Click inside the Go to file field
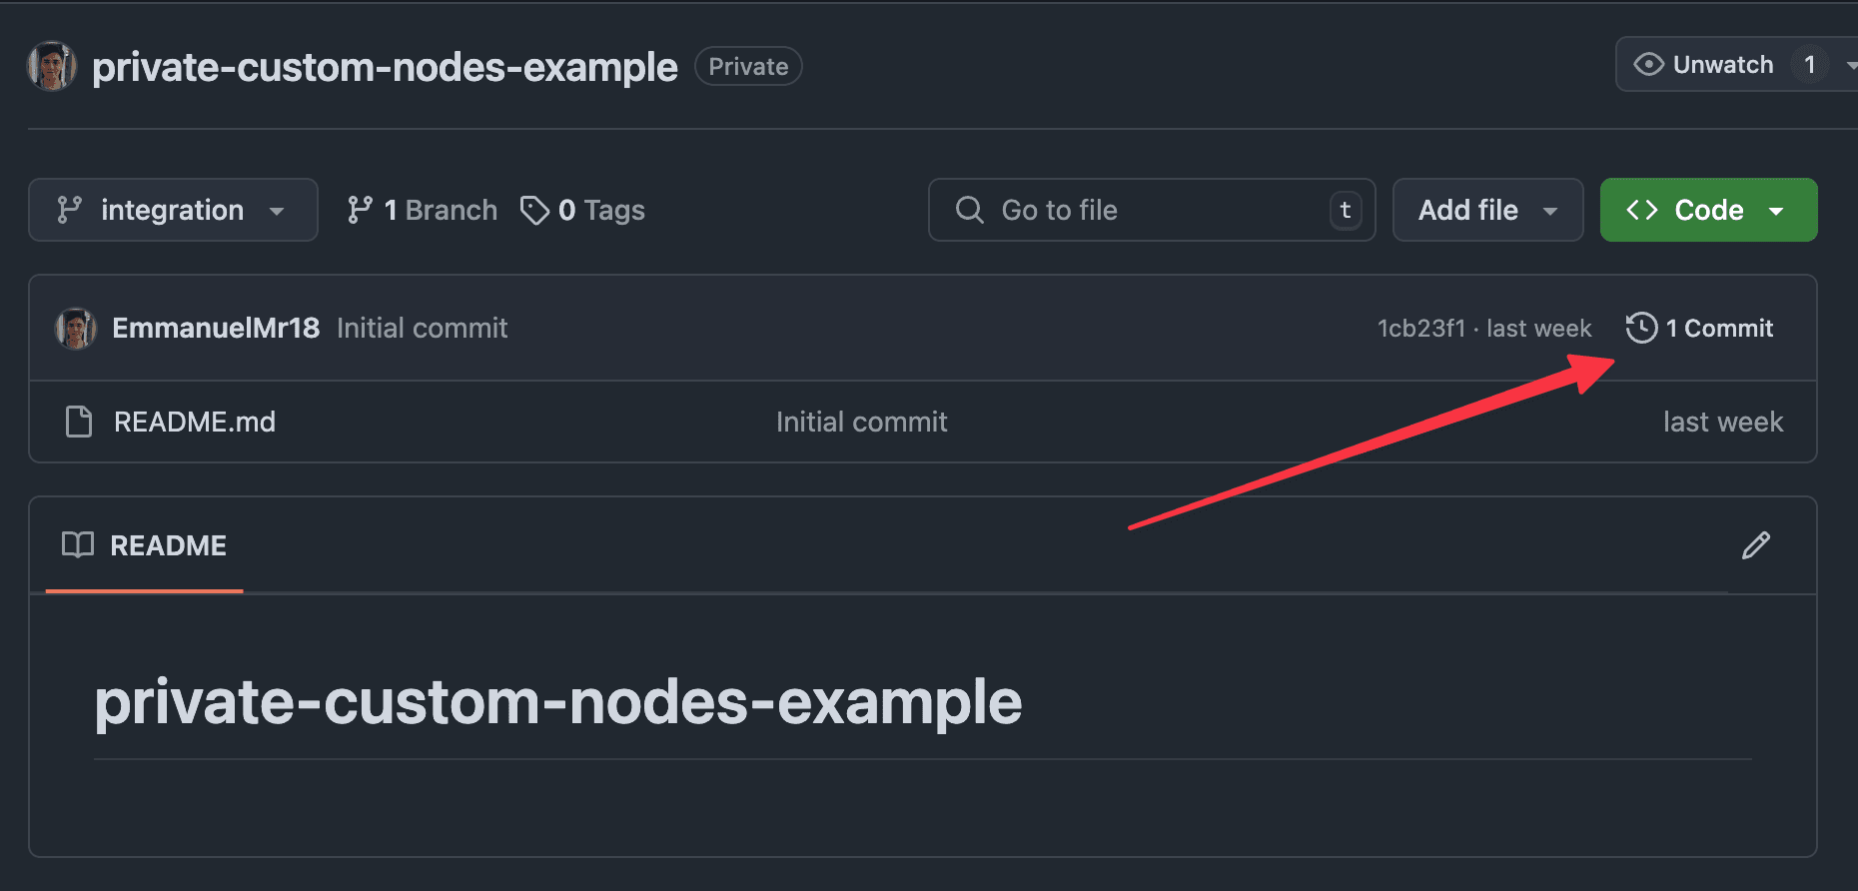The width and height of the screenshot is (1858, 891). pyautogui.click(x=1099, y=210)
